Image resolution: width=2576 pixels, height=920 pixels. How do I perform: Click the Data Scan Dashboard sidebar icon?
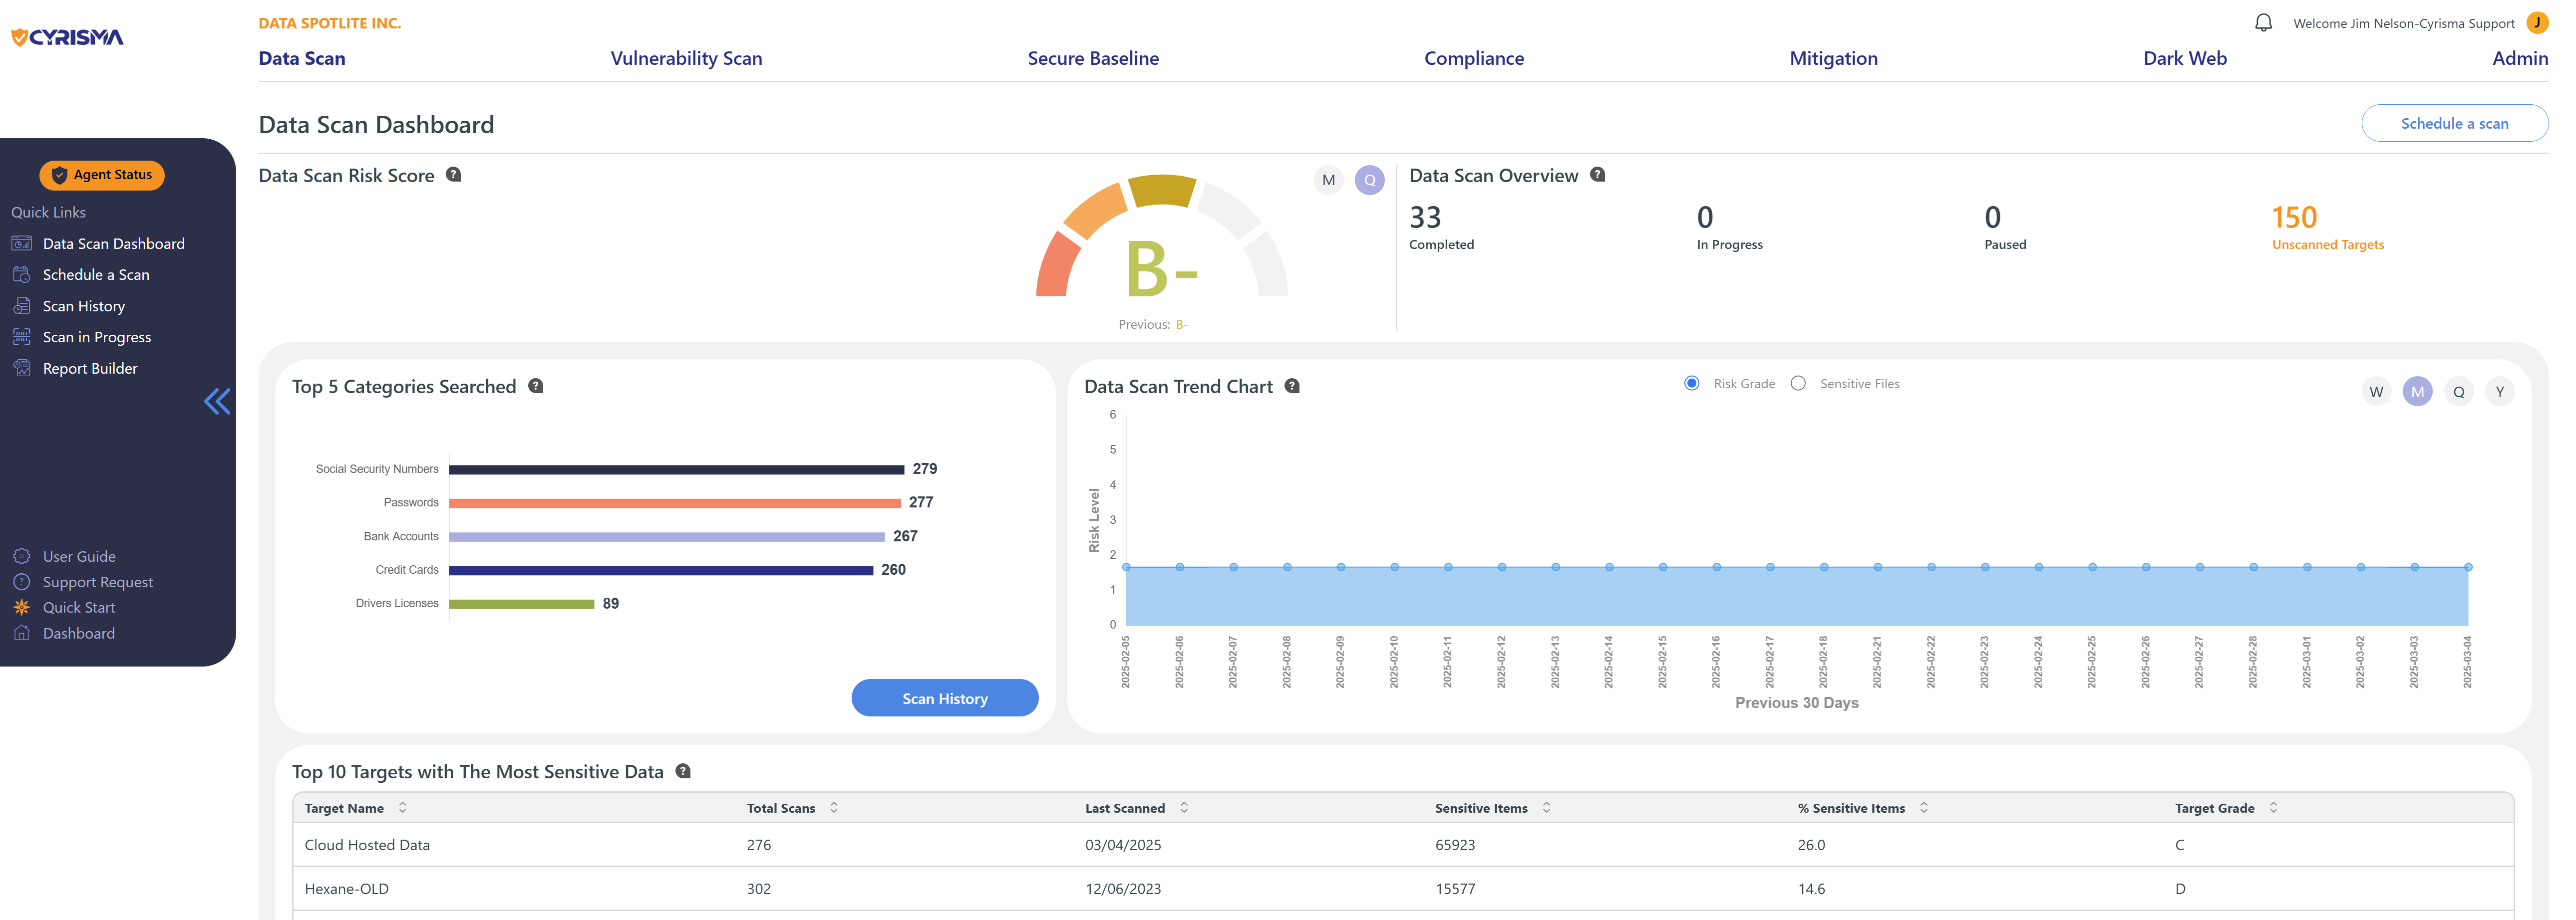(x=21, y=243)
